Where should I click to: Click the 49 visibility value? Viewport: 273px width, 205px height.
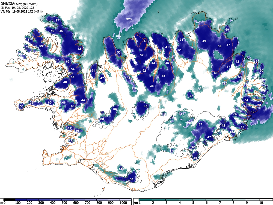pyautogui.click(x=204, y=41)
